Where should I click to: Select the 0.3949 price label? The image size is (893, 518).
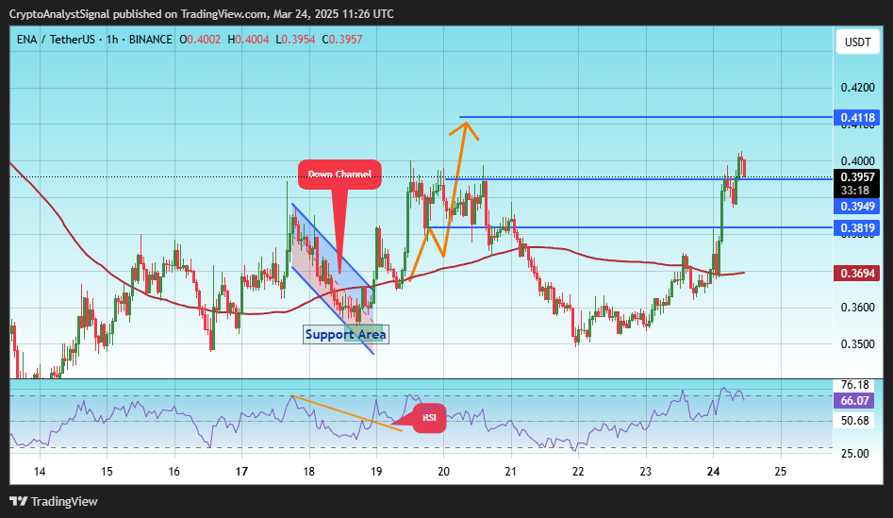pyautogui.click(x=857, y=207)
